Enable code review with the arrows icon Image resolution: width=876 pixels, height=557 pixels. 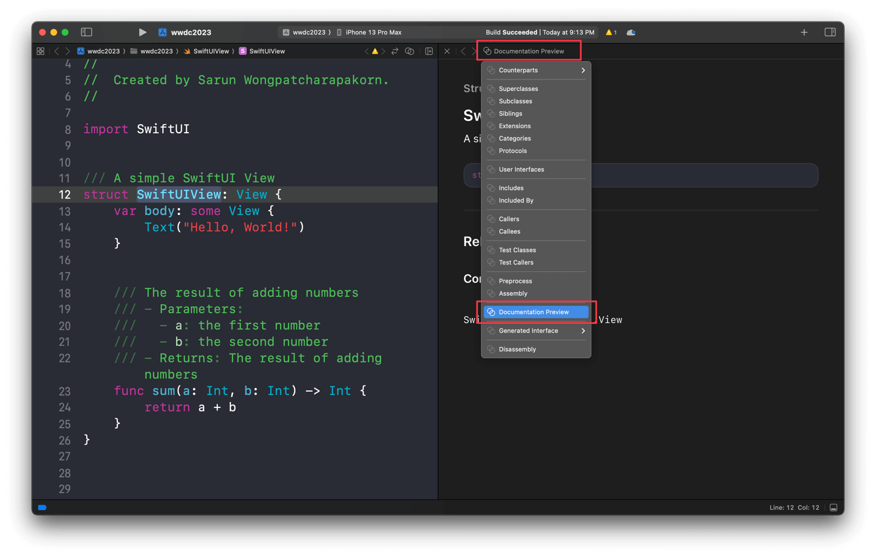(395, 51)
